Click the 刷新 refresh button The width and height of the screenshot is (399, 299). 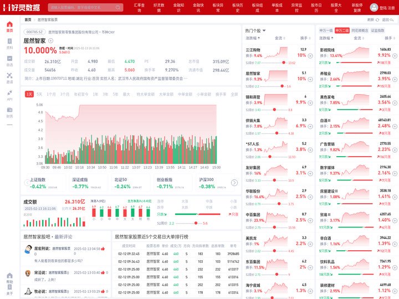374,20
